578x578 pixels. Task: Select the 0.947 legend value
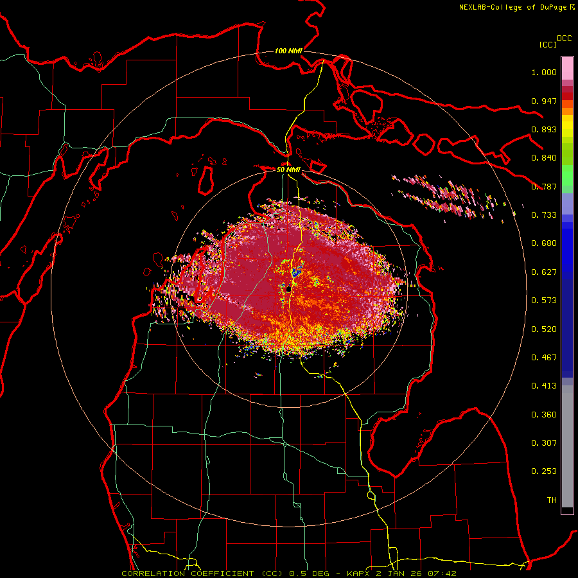coord(544,101)
